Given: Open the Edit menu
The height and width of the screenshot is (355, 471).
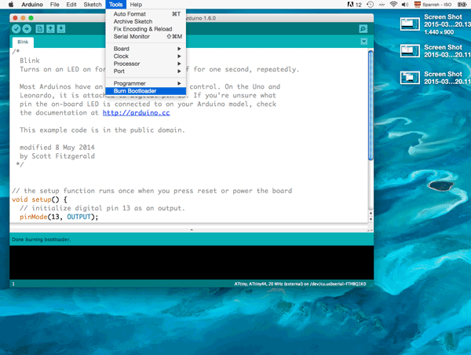Looking at the screenshot, I should coord(71,5).
